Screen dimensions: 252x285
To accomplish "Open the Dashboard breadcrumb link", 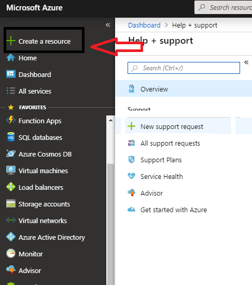I will [x=144, y=25].
